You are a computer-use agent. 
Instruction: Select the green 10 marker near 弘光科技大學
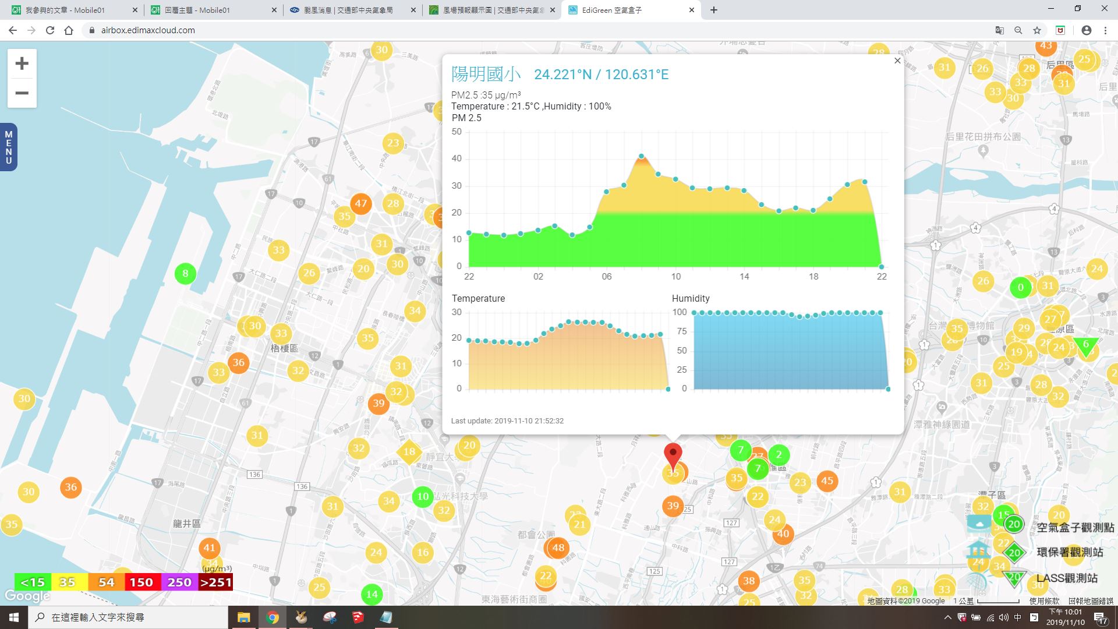(x=423, y=497)
